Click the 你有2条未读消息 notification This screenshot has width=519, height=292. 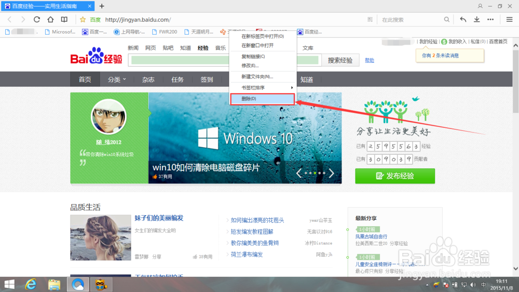click(x=450, y=56)
